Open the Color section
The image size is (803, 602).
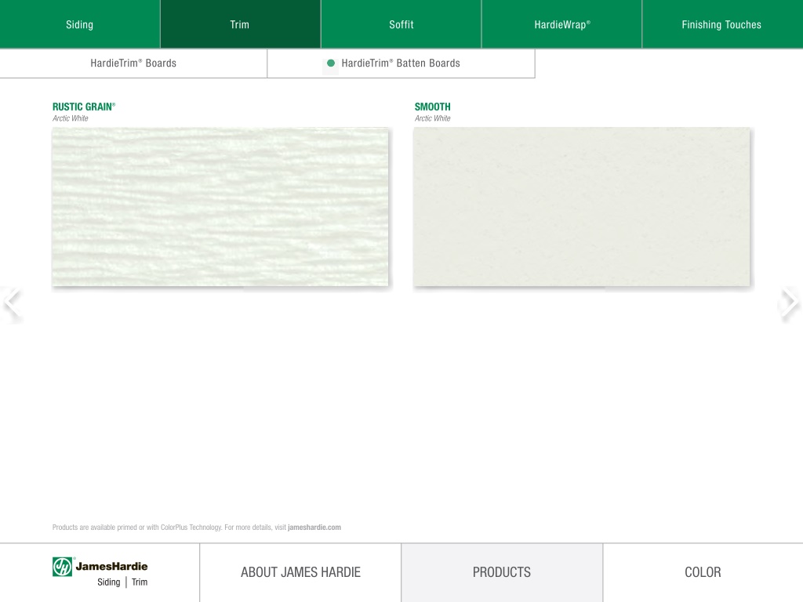click(703, 572)
